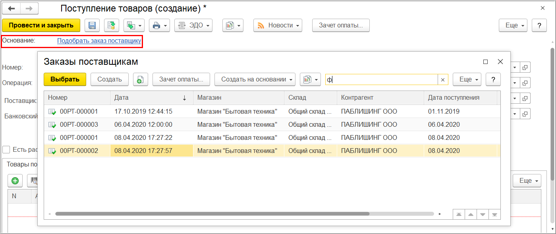Click the green plus add row icon

point(15,181)
